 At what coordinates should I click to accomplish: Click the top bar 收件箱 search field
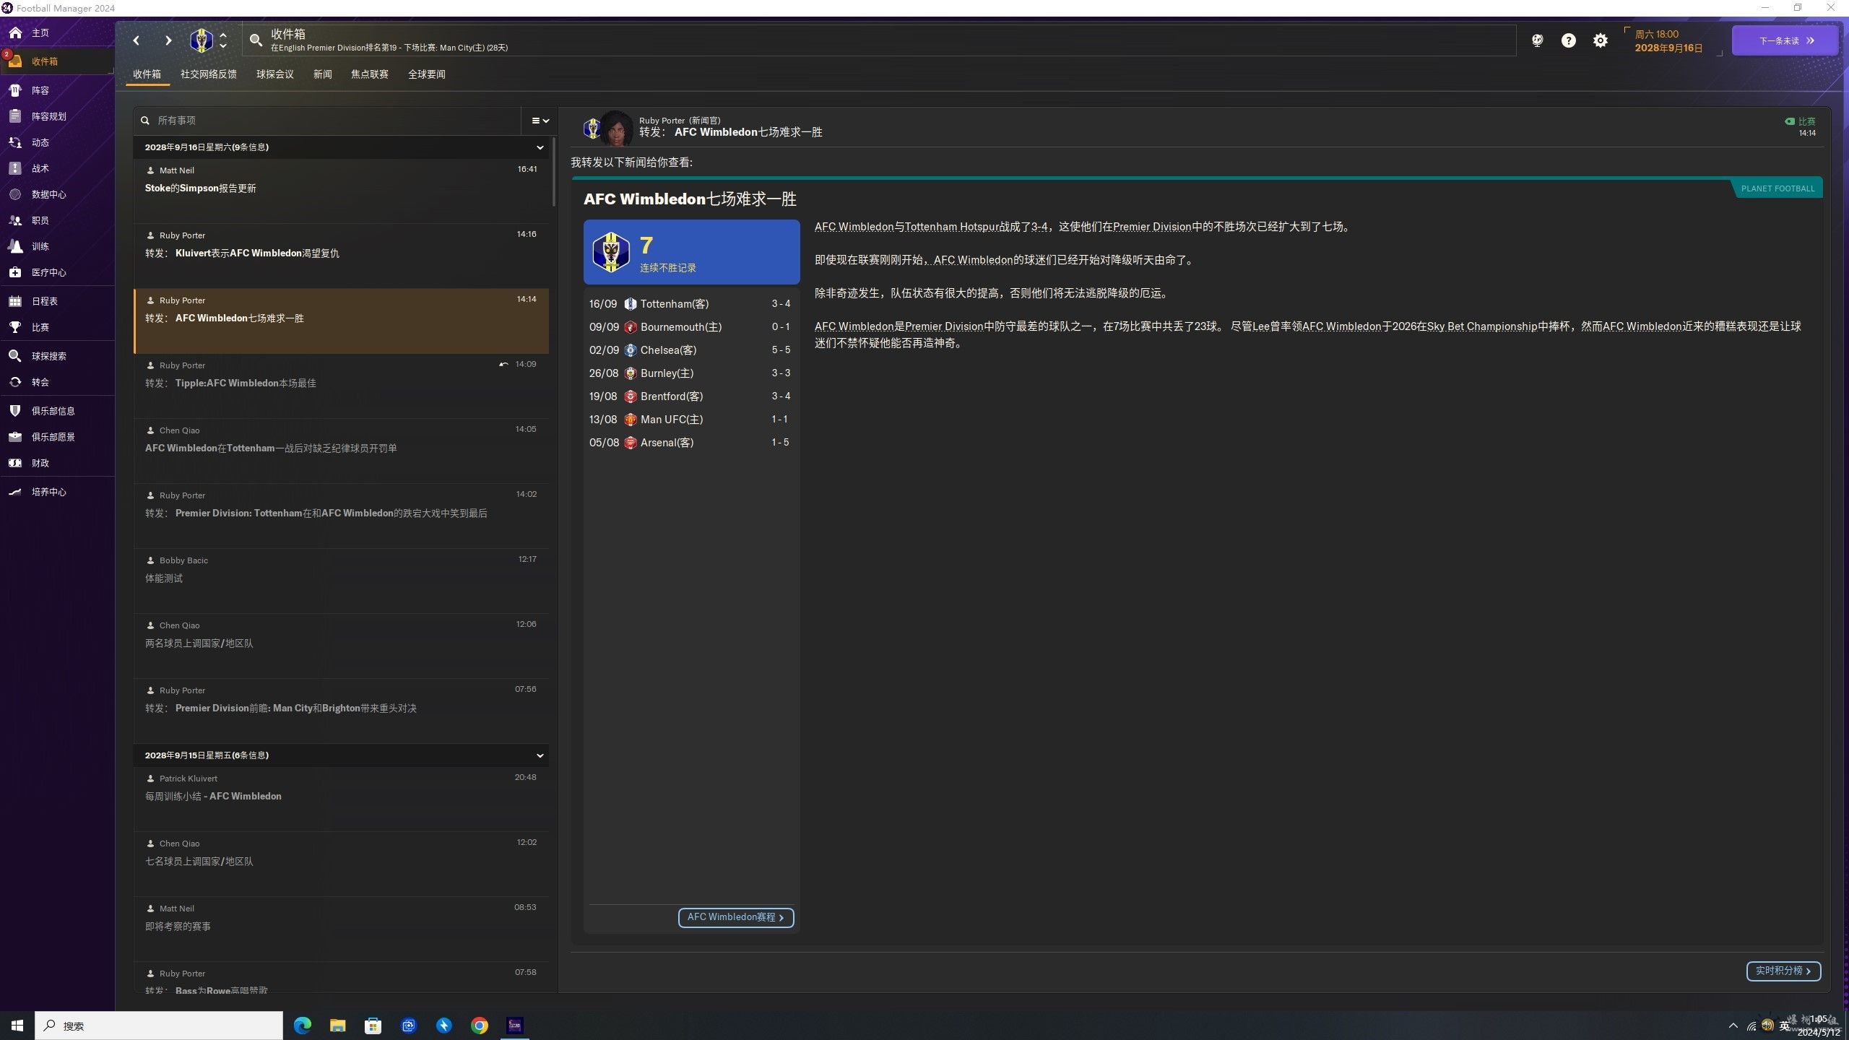(x=880, y=40)
